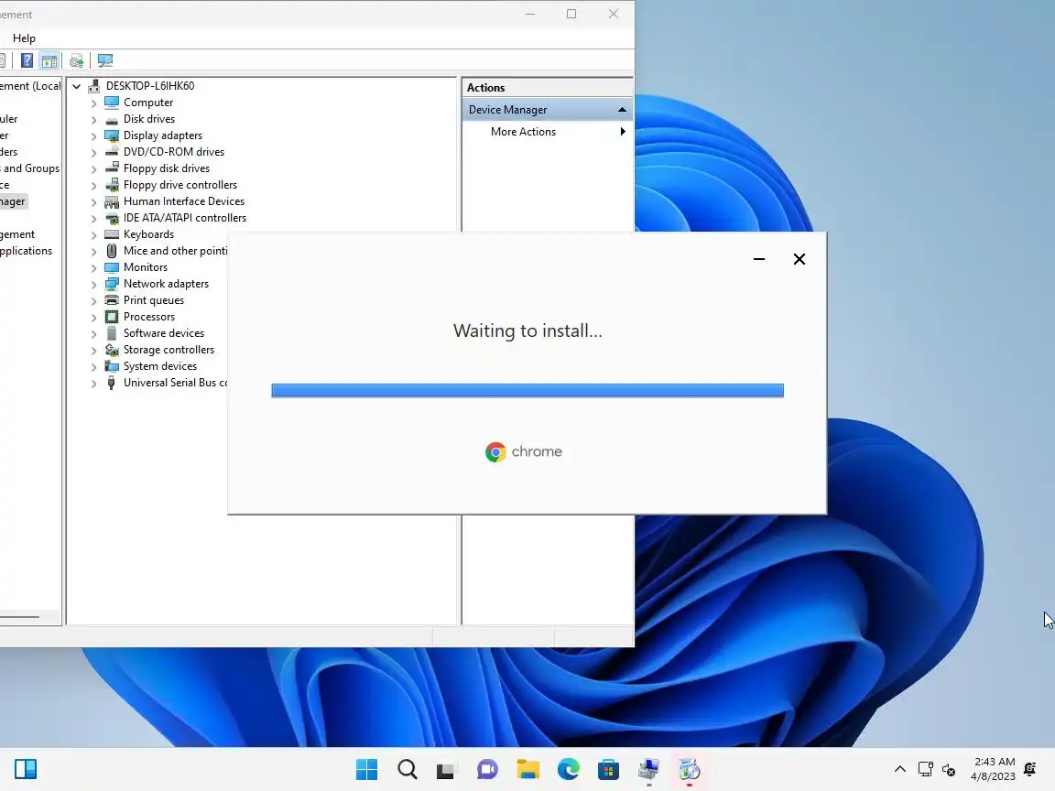This screenshot has width=1055, height=791.
Task: Expand the Monitors node
Action: click(x=94, y=267)
